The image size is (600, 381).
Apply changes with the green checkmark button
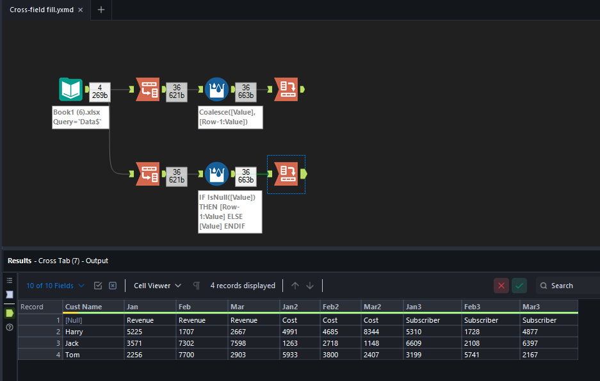(x=519, y=286)
